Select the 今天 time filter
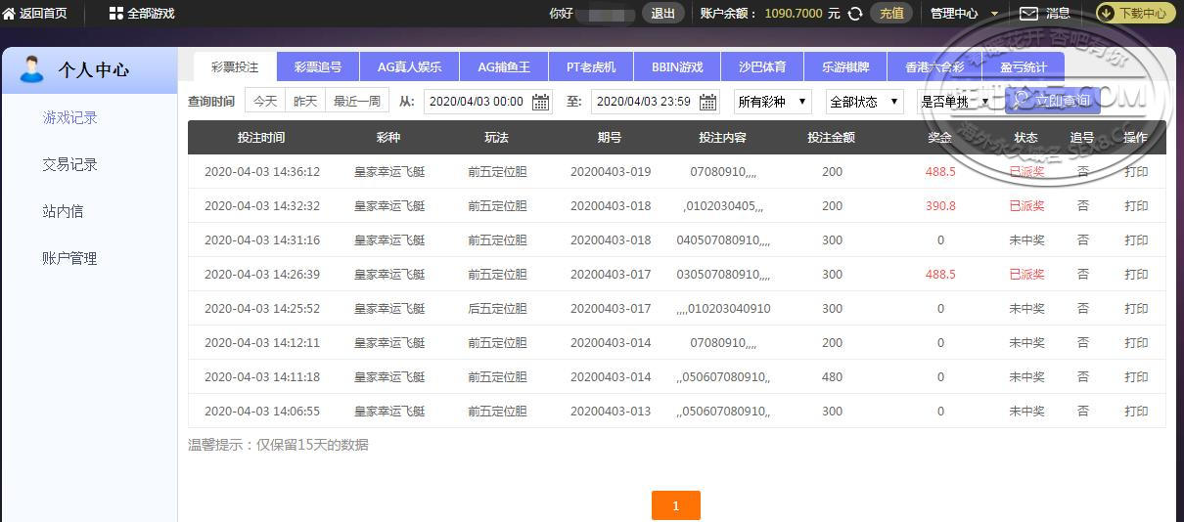 (x=265, y=101)
